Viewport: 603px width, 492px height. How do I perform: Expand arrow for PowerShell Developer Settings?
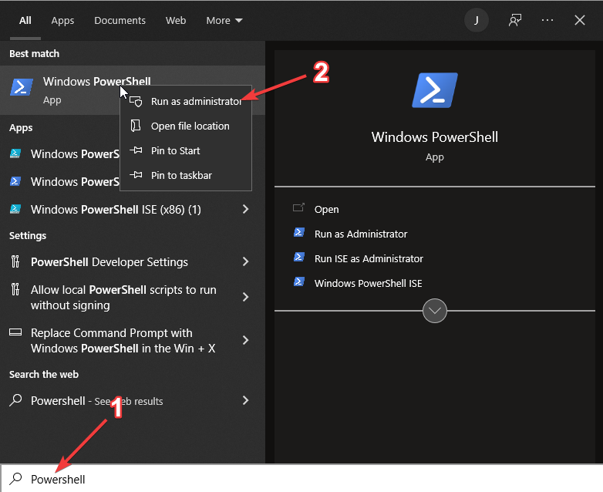point(245,262)
